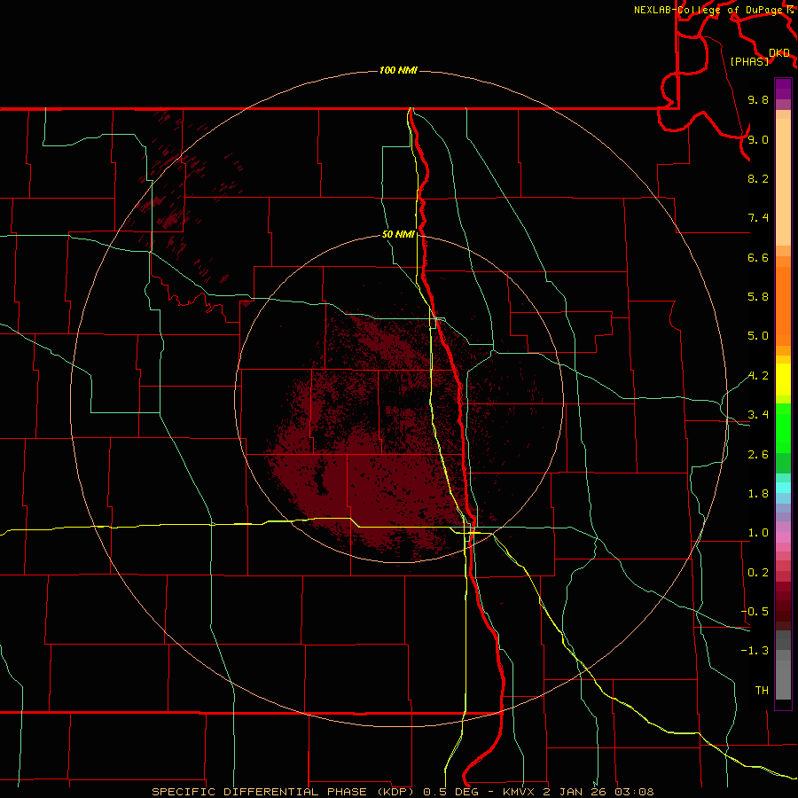Click the 5.8 value on color scale
Screen dimensions: 798x798
(758, 297)
